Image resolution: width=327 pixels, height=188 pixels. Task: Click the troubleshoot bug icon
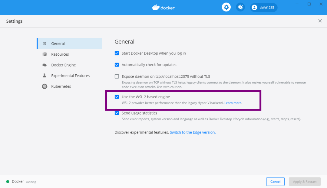pos(240,7)
